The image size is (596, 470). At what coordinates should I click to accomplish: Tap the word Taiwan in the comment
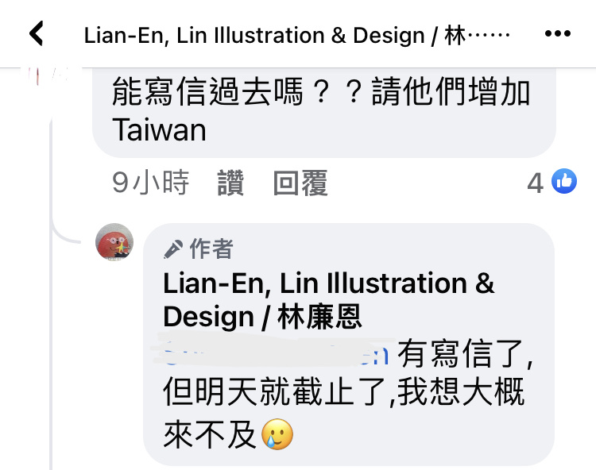click(x=159, y=130)
